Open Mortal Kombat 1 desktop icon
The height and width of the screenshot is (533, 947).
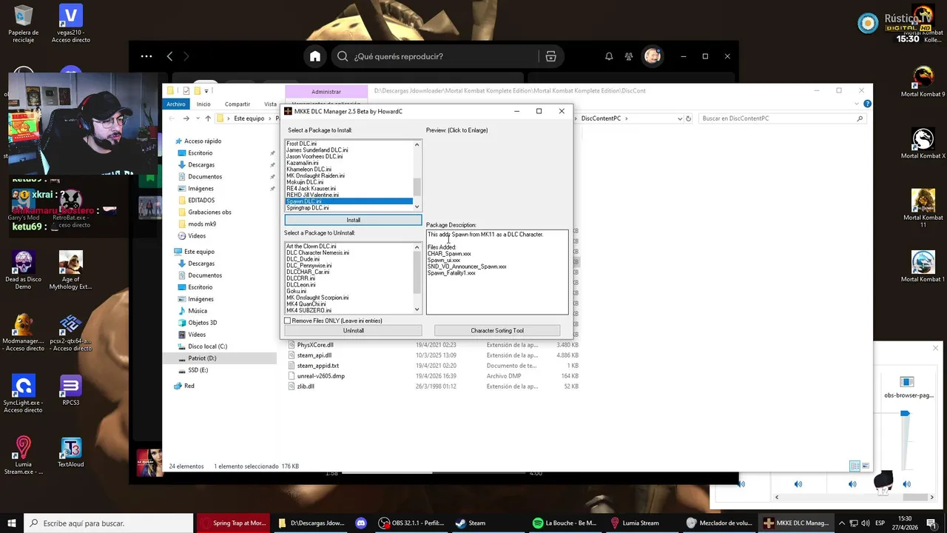pyautogui.click(x=923, y=266)
